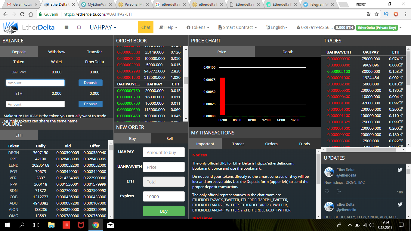Focus the ETH deposit Amount field
This screenshot has height=231, width=411.
point(35,104)
